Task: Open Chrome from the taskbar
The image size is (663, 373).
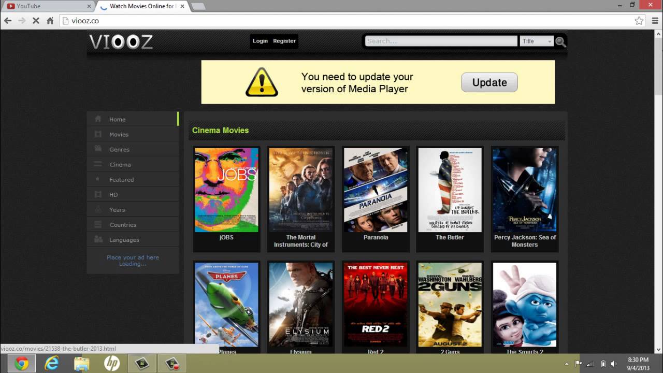Action: [22, 364]
